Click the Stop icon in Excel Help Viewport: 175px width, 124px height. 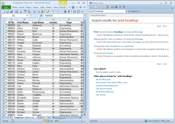click(99, 7)
